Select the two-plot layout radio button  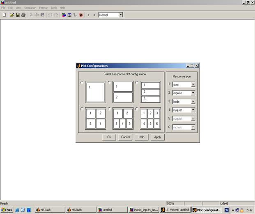tap(110, 82)
